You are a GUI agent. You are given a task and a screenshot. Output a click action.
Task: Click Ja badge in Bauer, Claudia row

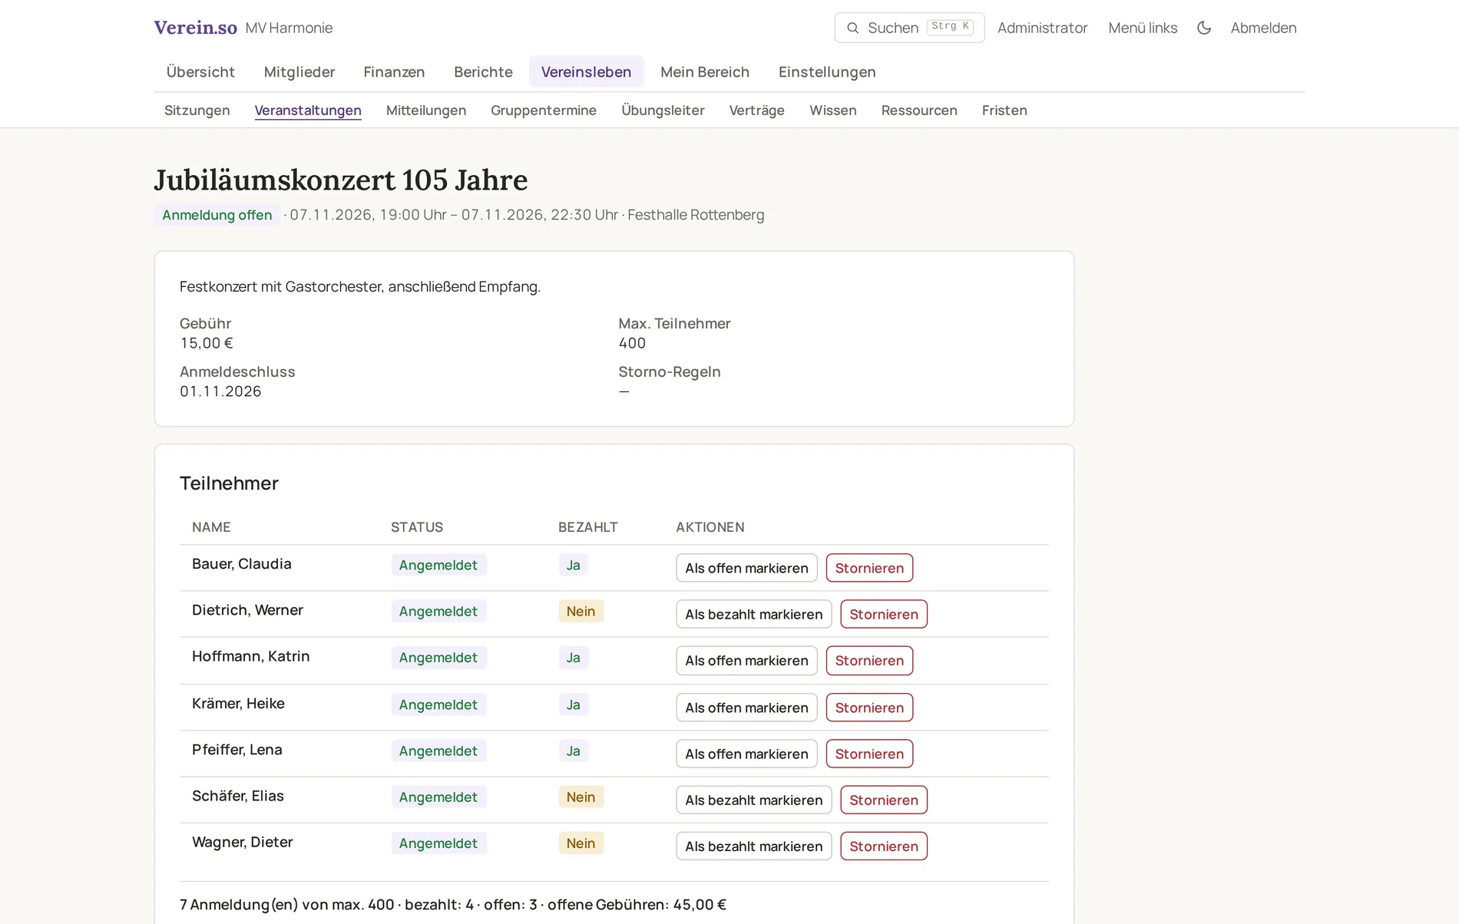click(x=573, y=565)
